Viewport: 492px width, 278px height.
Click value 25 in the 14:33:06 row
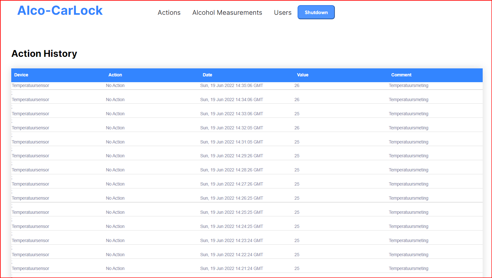click(297, 114)
